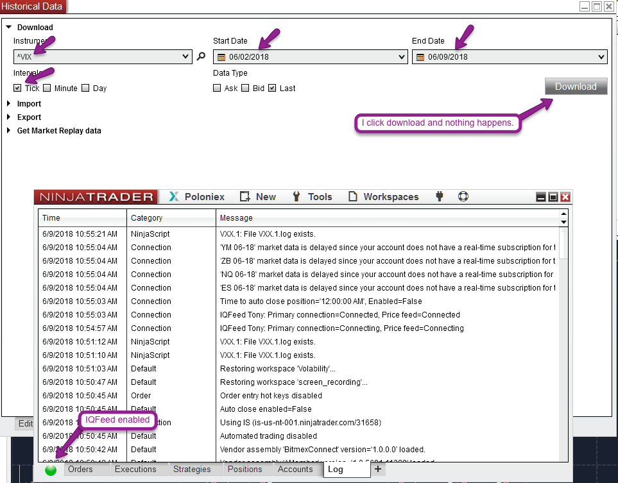Viewport: 618px width, 483px height.
Task: Click the Poloniex X logo icon
Action: (x=174, y=196)
